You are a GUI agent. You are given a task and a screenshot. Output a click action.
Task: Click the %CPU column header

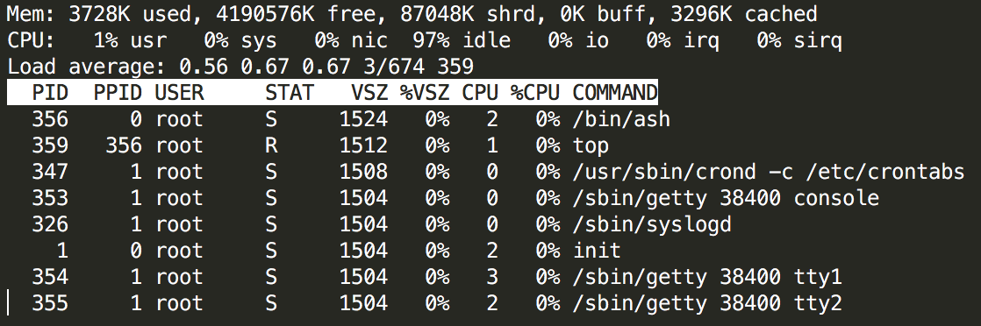[535, 92]
